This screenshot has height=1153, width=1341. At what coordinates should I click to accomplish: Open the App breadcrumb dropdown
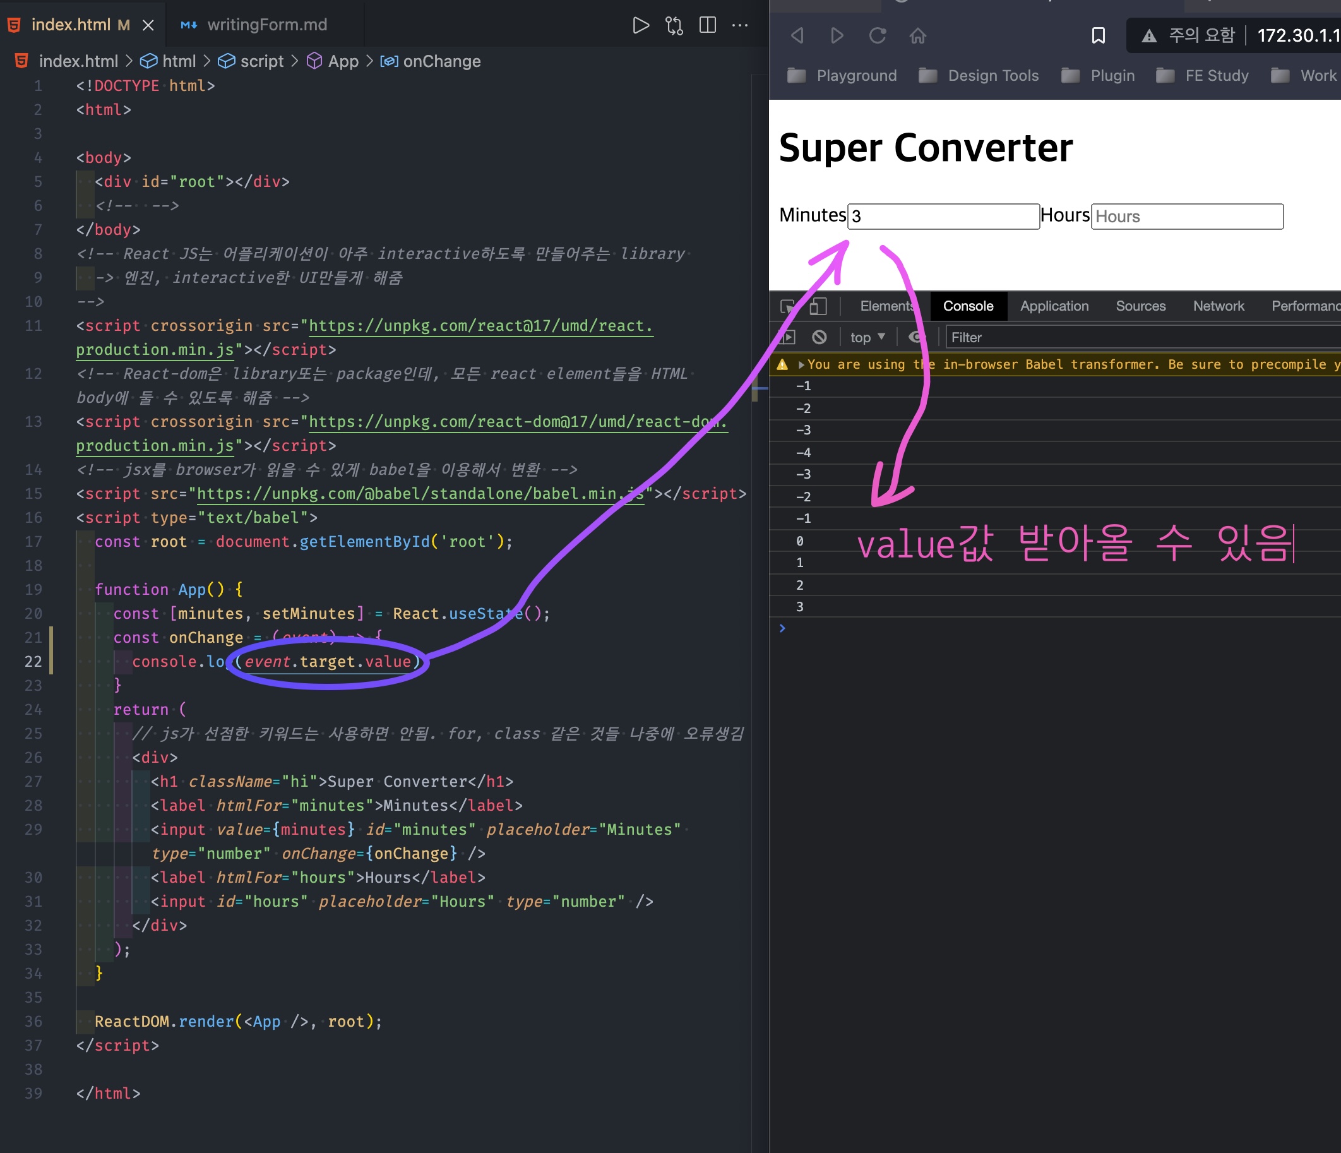pyautogui.click(x=342, y=61)
